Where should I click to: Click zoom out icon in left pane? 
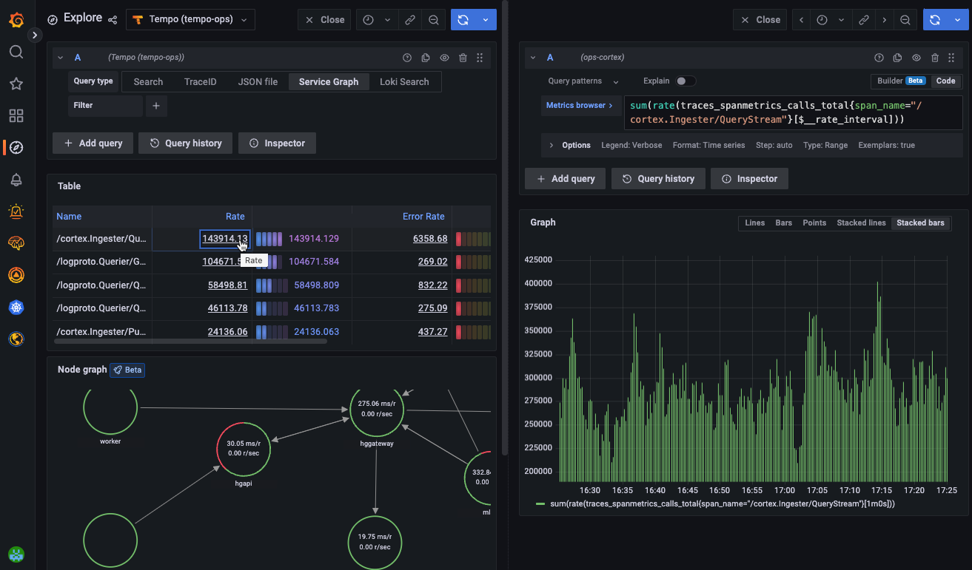[434, 20]
